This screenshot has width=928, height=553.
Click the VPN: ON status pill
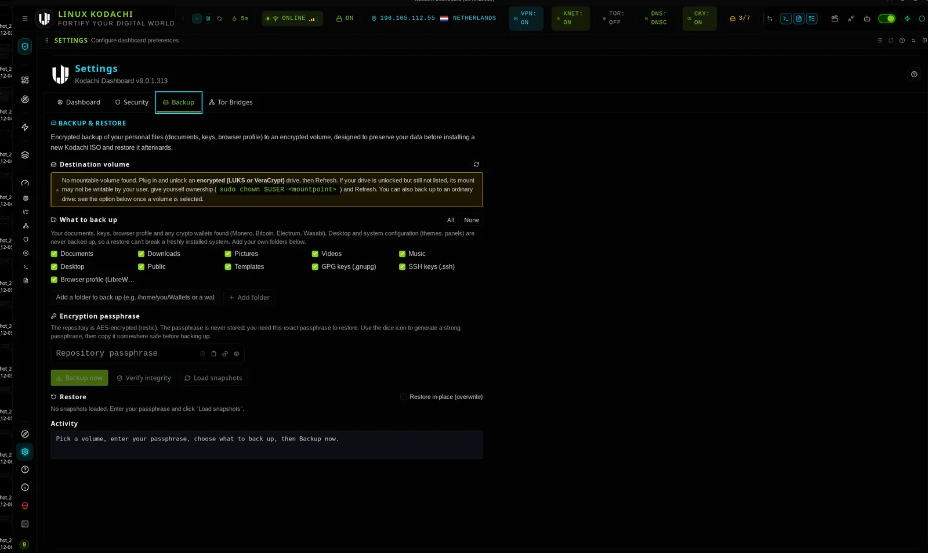tap(526, 19)
